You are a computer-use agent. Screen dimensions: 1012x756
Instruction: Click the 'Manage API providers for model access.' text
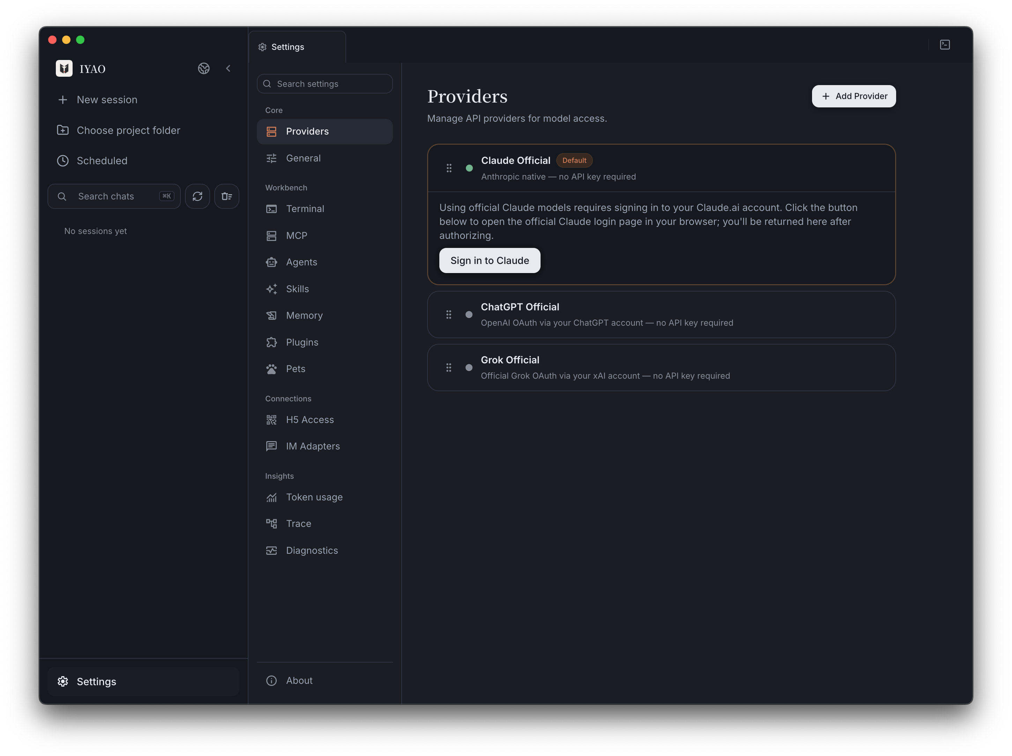[517, 118]
